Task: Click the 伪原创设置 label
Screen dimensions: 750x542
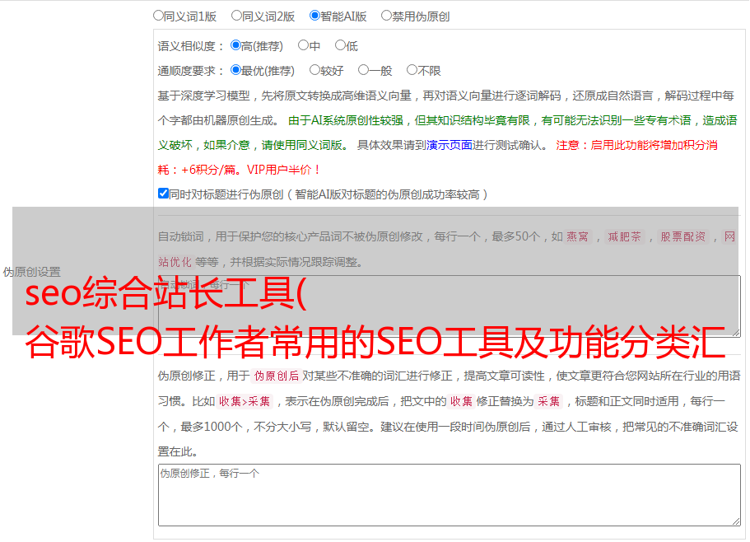Action: [32, 272]
